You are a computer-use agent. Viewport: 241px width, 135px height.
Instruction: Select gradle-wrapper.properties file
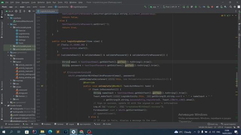pos(23,115)
